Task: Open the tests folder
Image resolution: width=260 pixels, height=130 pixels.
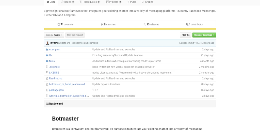Action: click(x=52, y=61)
